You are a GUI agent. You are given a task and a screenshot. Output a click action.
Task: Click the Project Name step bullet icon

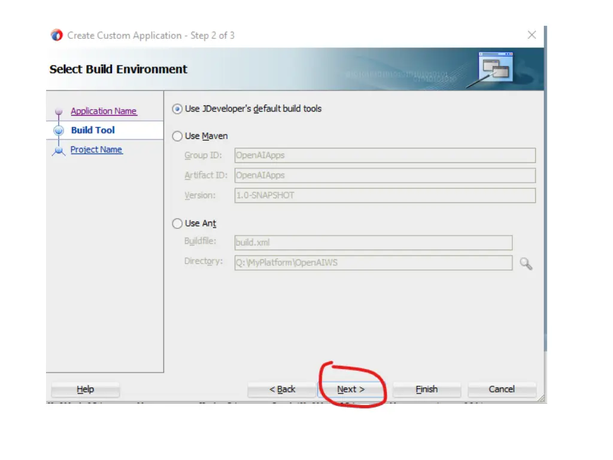[59, 150]
